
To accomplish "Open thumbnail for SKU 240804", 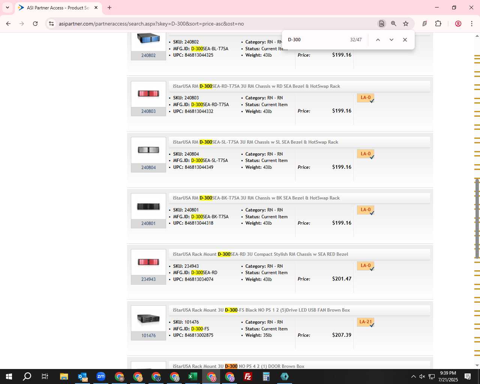I will coord(148,150).
